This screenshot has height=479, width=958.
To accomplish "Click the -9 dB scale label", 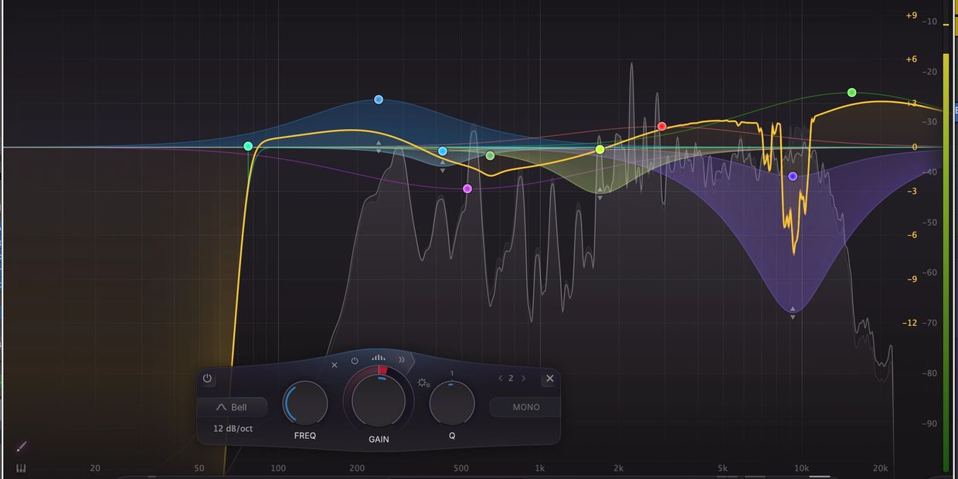I will 912,280.
